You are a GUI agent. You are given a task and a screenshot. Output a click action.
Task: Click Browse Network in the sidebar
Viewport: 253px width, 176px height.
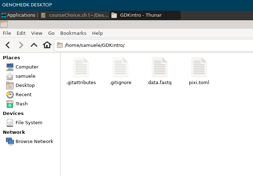[x=34, y=141]
